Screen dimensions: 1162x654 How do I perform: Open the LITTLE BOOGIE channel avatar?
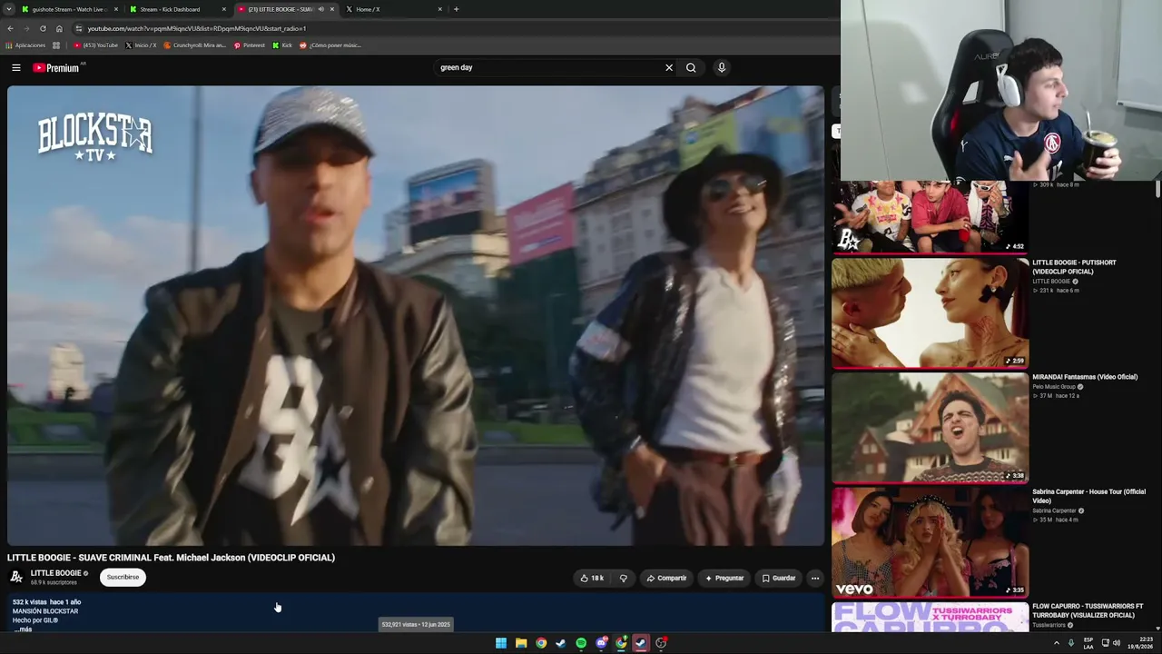pyautogui.click(x=16, y=577)
